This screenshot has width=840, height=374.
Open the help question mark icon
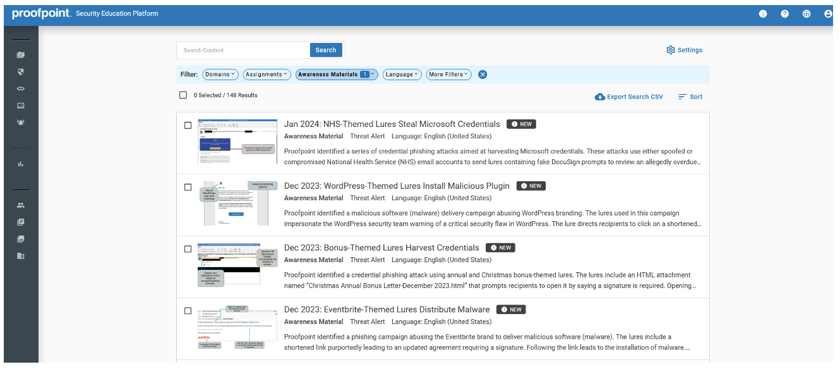tap(784, 14)
